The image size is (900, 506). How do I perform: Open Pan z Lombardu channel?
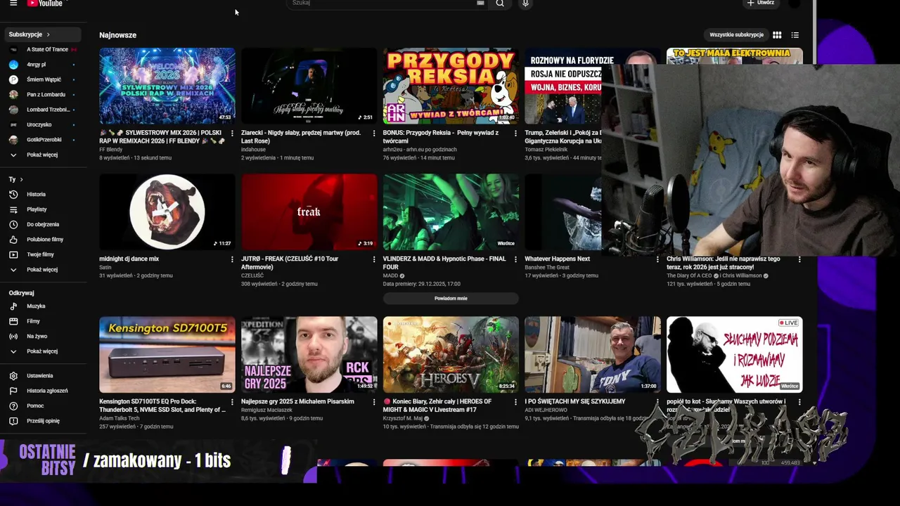44,94
